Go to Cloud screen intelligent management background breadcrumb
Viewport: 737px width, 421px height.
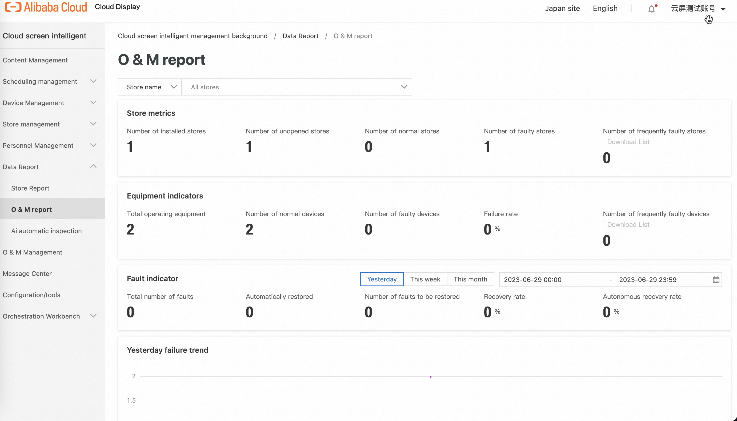(x=193, y=36)
